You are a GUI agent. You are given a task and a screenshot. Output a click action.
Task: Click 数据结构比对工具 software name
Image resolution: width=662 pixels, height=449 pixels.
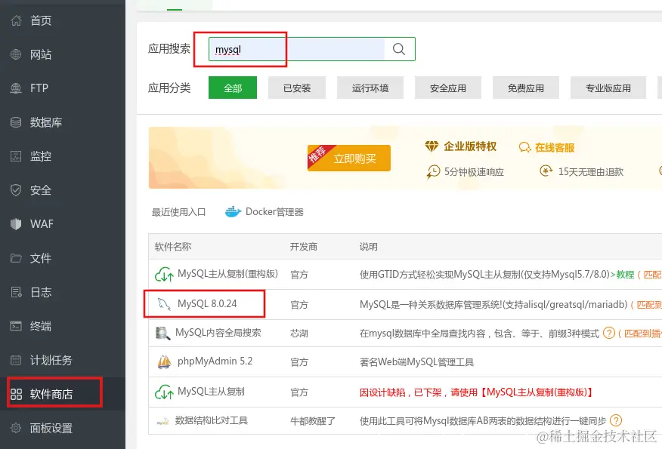click(212, 420)
